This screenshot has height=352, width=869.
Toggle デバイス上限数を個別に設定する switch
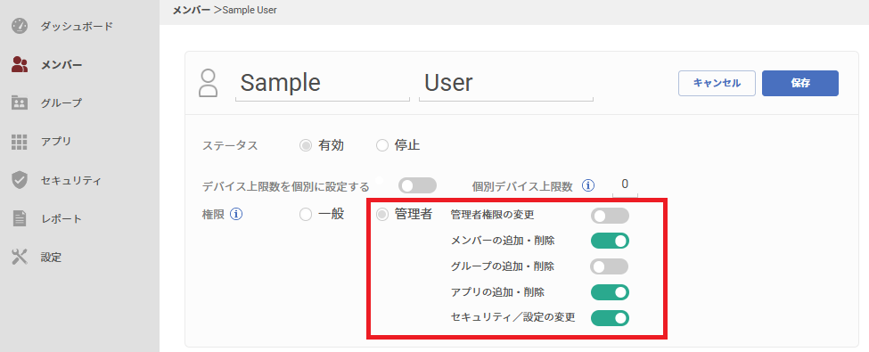pos(417,185)
